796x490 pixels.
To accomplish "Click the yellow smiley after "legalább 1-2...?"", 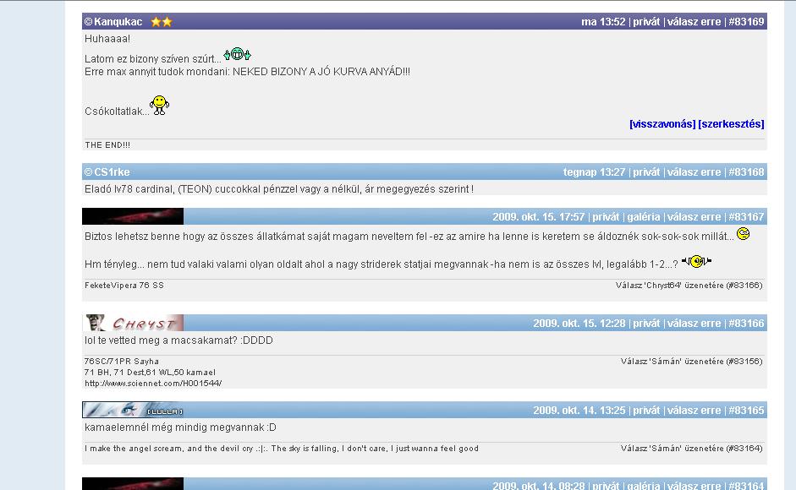I will pyautogui.click(x=696, y=261).
